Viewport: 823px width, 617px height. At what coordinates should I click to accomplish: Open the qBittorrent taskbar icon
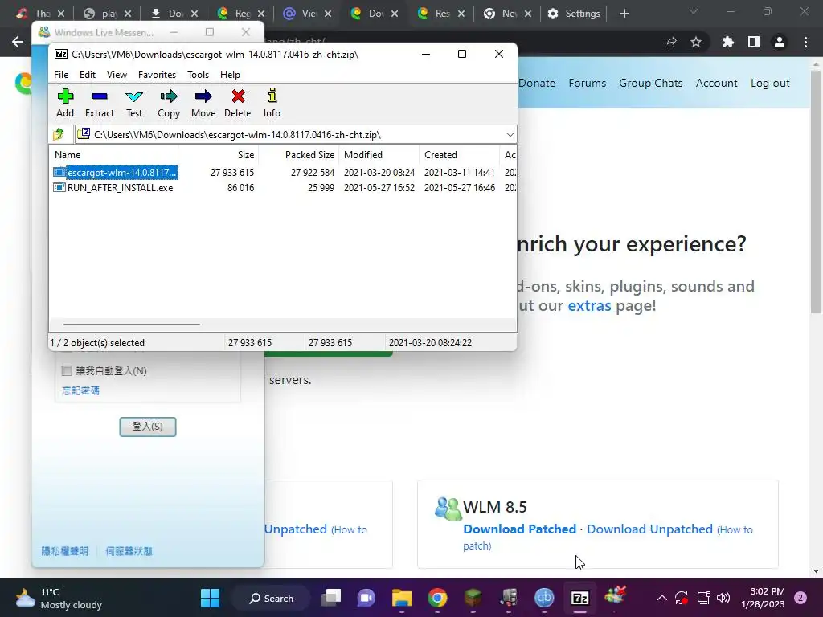tap(544, 598)
